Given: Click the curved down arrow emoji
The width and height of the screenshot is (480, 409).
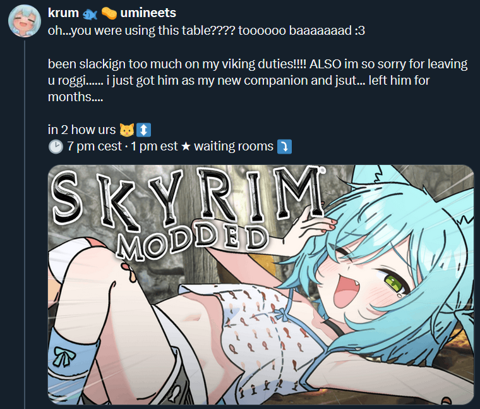Looking at the screenshot, I should pos(284,147).
